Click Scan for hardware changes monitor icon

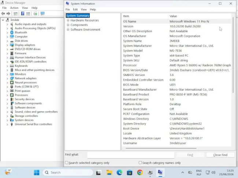pos(42,14)
